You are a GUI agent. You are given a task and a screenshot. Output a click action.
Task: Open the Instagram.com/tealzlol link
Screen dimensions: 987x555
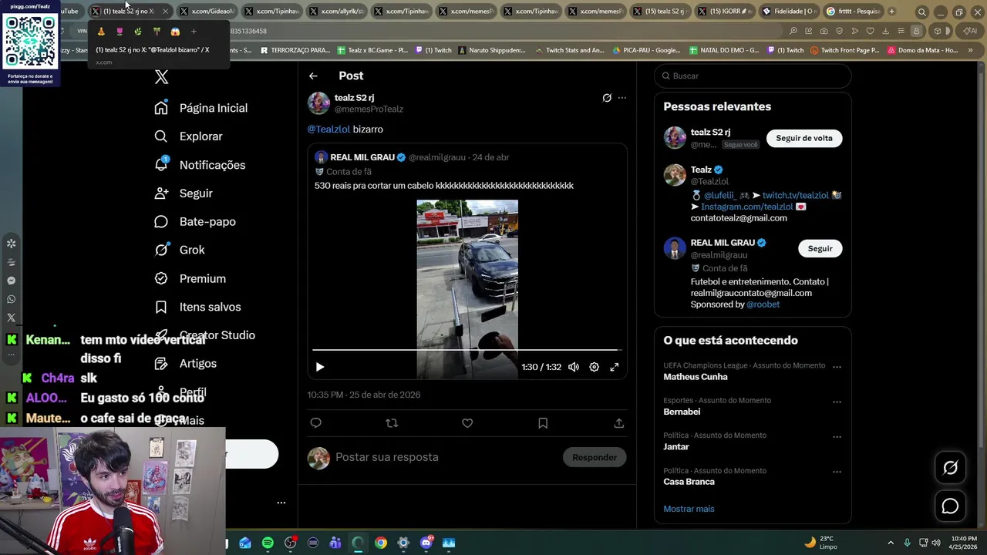coord(747,207)
